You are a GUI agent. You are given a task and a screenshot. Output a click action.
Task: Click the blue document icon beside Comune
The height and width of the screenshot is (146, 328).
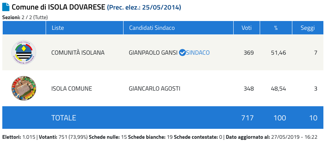(6, 7)
